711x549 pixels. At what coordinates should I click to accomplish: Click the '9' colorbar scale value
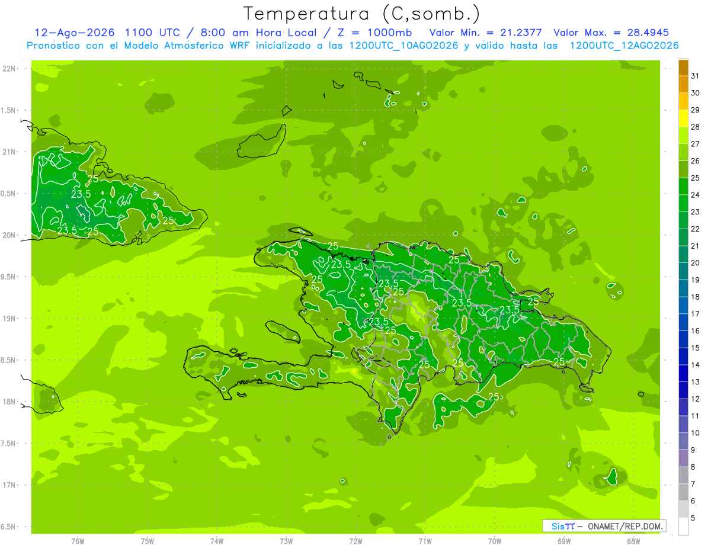[x=693, y=450]
